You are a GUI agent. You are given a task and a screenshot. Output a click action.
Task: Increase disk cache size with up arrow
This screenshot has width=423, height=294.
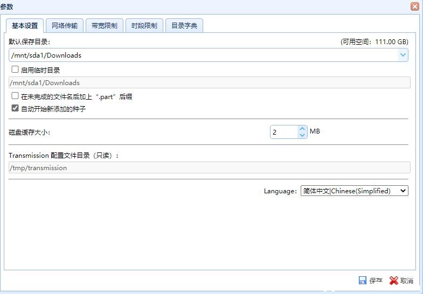pyautogui.click(x=302, y=129)
